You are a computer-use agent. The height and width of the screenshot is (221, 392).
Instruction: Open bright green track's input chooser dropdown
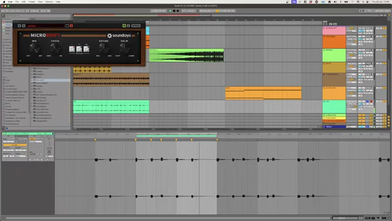352,50
